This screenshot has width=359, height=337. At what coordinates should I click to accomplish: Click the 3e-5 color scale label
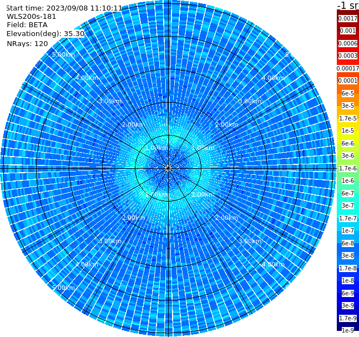348,105
